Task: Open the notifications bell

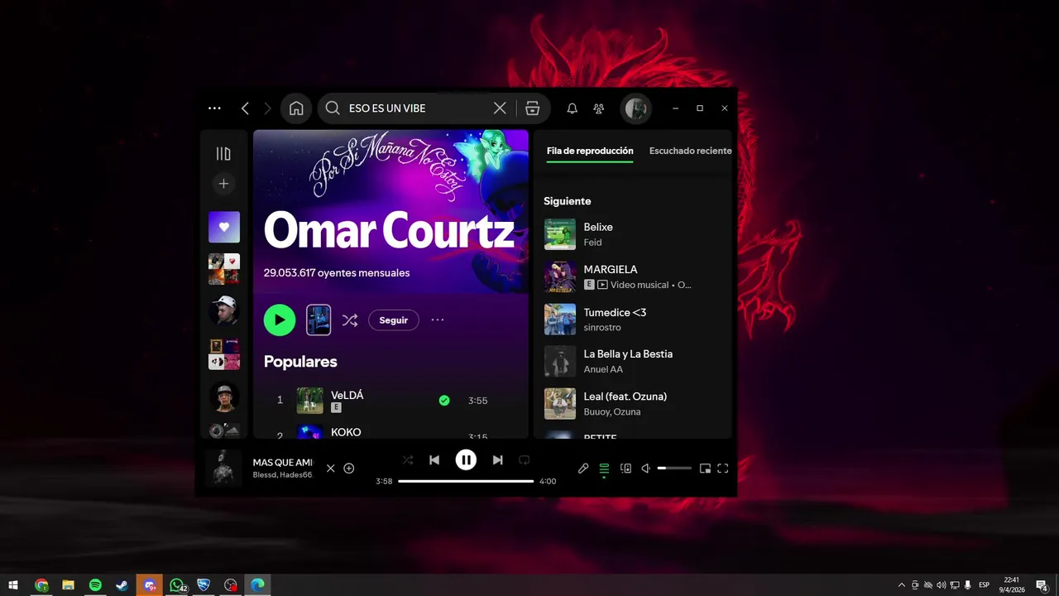Action: pos(572,108)
